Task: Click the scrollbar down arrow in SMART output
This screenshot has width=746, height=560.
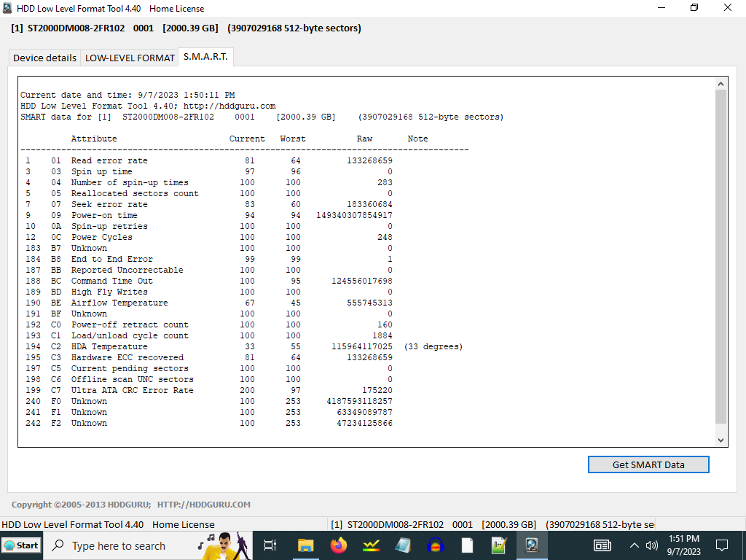Action: point(721,440)
